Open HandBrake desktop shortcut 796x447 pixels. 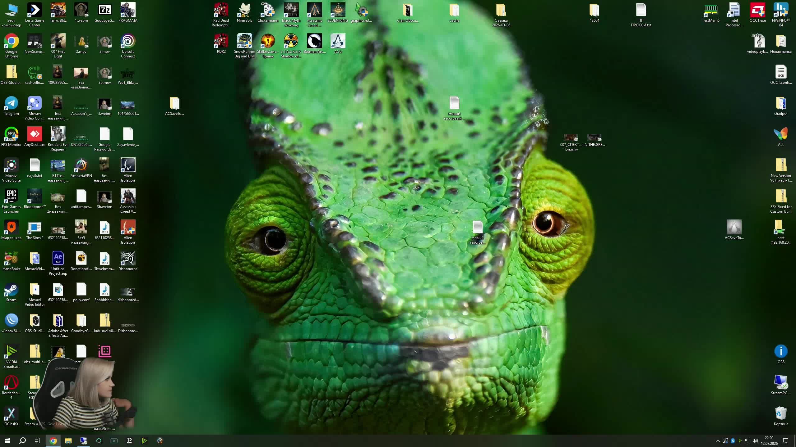click(x=11, y=261)
